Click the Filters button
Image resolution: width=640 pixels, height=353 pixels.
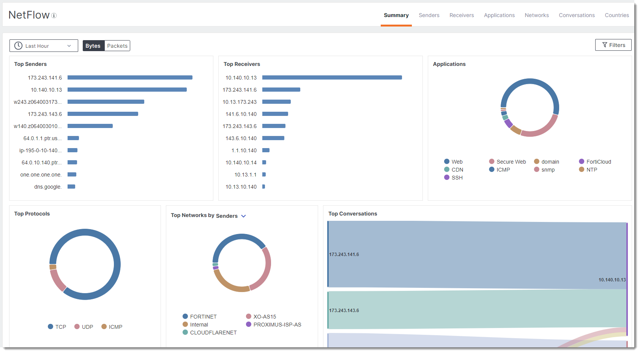coord(613,45)
